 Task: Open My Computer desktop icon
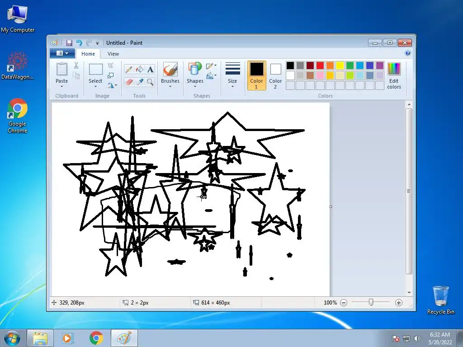[18, 18]
